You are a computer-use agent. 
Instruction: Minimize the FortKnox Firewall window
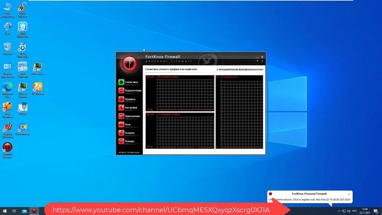click(x=257, y=57)
